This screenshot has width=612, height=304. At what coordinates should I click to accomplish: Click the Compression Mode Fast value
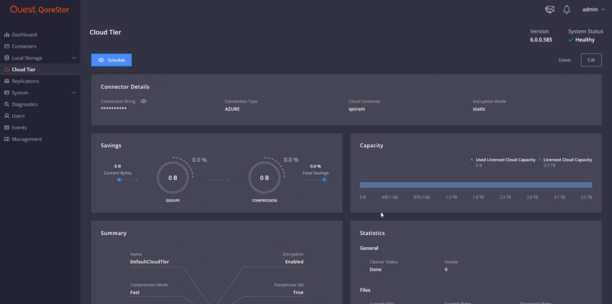coord(135,293)
